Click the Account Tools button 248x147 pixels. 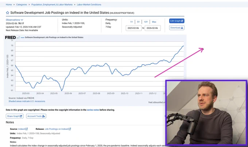(36, 116)
